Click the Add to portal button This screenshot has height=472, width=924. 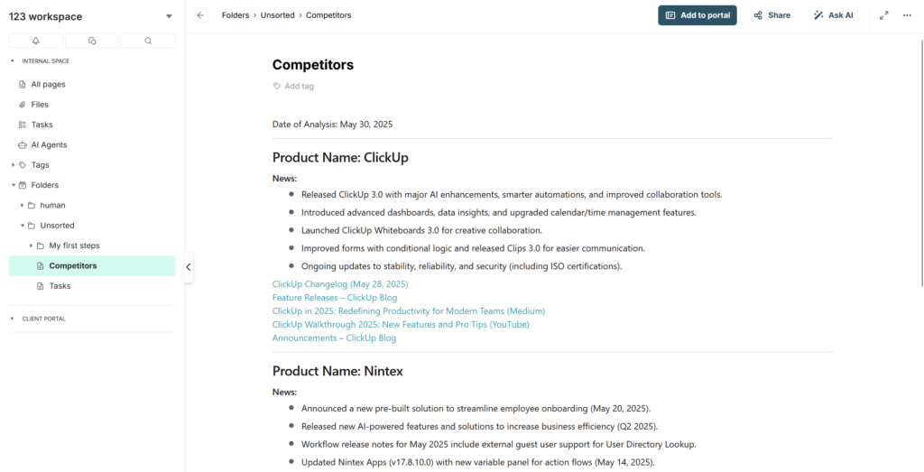click(x=698, y=15)
